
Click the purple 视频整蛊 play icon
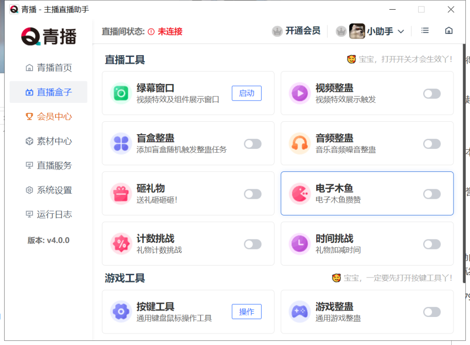300,93
